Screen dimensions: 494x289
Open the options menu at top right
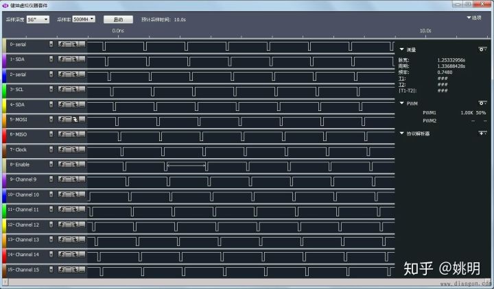[x=474, y=18]
